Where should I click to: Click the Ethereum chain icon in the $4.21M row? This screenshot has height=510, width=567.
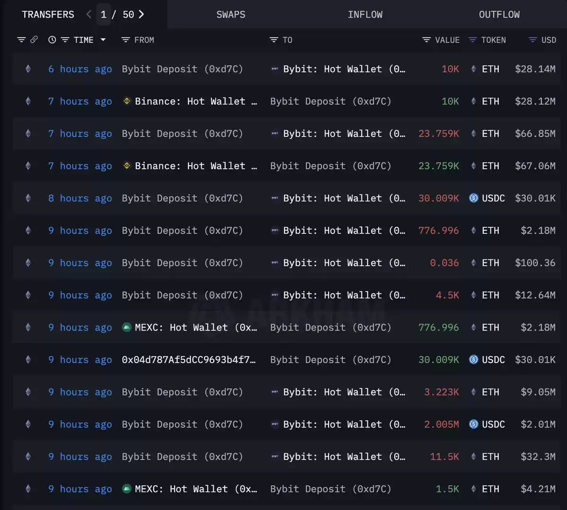pyautogui.click(x=28, y=489)
